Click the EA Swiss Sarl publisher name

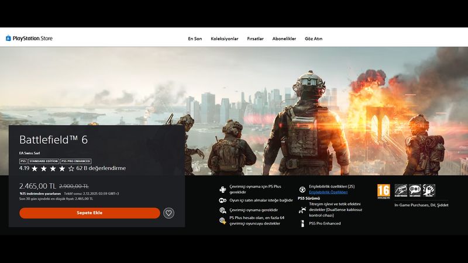(30, 153)
